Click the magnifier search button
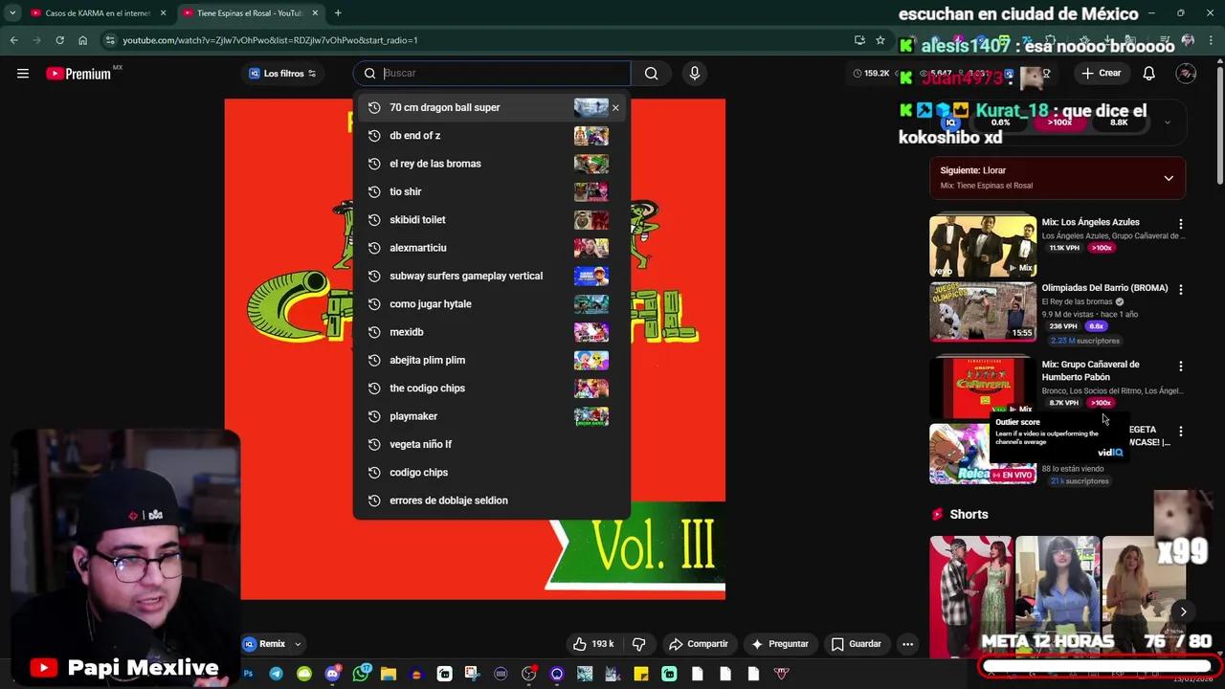Viewport: 1225px width, 689px height. click(x=651, y=74)
